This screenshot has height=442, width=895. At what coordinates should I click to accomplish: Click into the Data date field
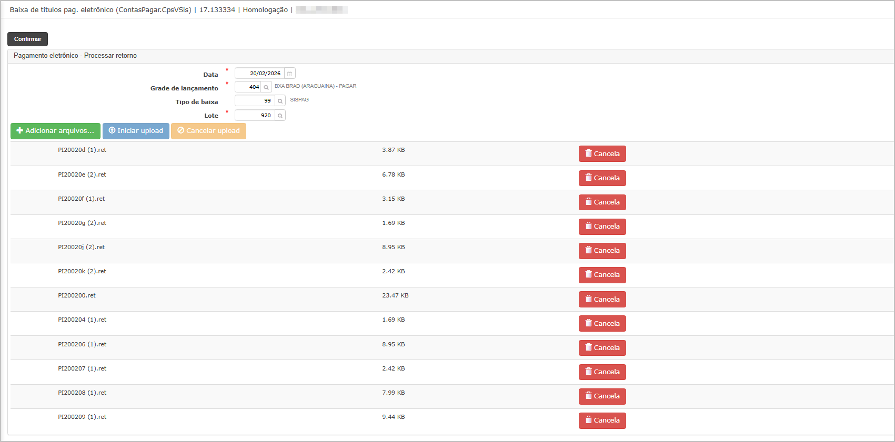point(260,74)
